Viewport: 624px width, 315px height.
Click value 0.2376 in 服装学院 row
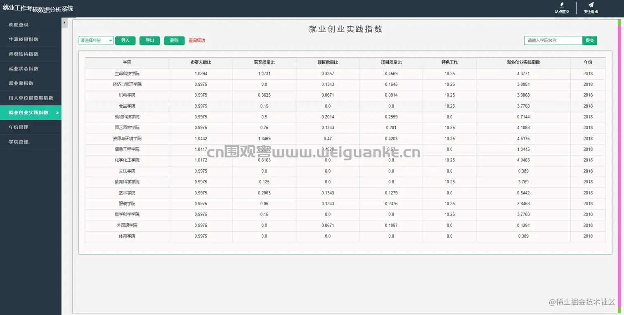(x=391, y=204)
